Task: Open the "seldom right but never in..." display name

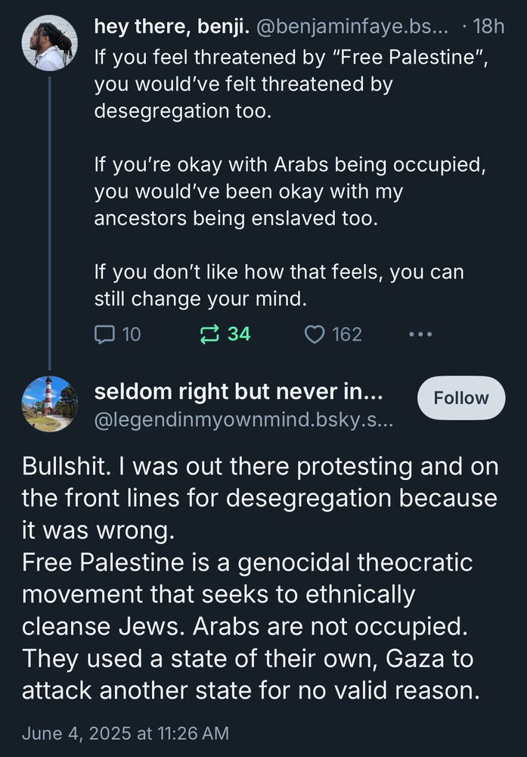Action: (238, 393)
